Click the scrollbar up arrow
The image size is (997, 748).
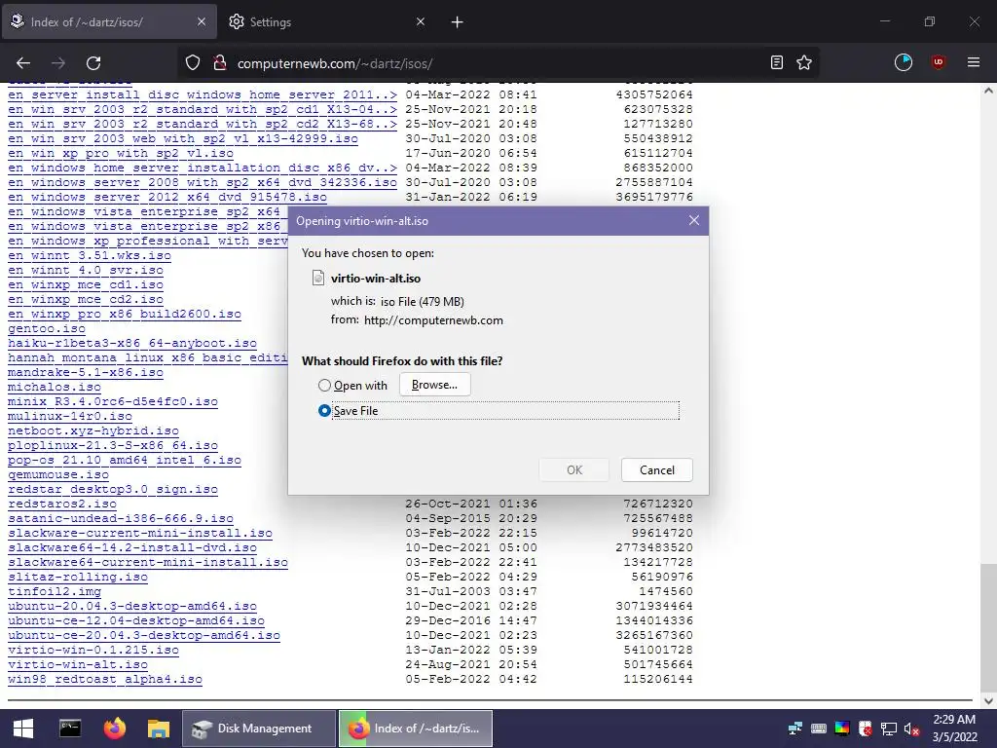coord(988,91)
